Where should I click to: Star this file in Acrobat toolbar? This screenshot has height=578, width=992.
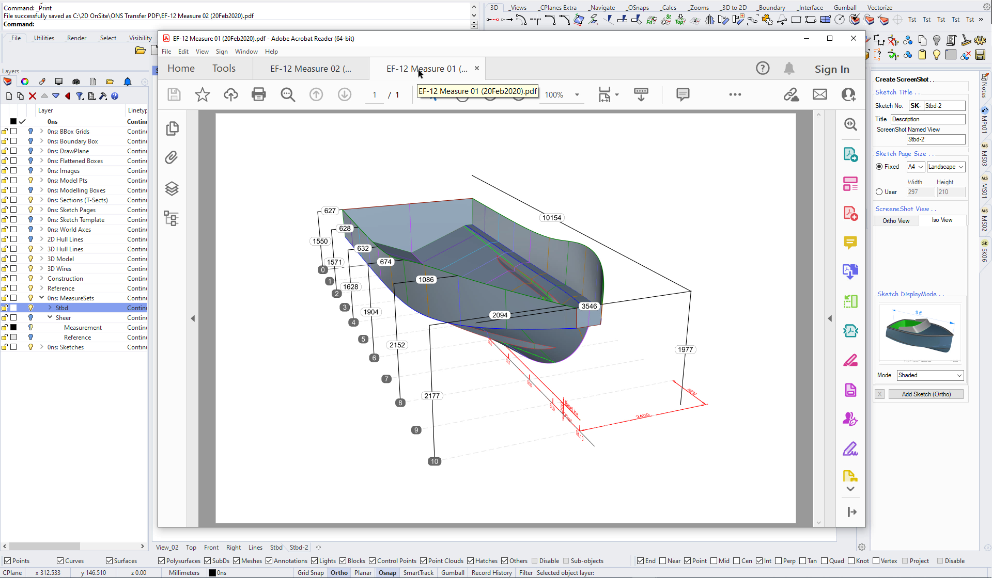point(202,94)
